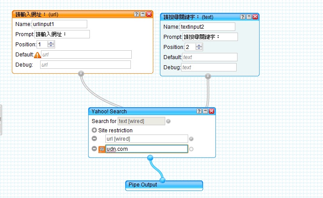Focus the Debug url field
323x198 pixels.
(x=85, y=64)
